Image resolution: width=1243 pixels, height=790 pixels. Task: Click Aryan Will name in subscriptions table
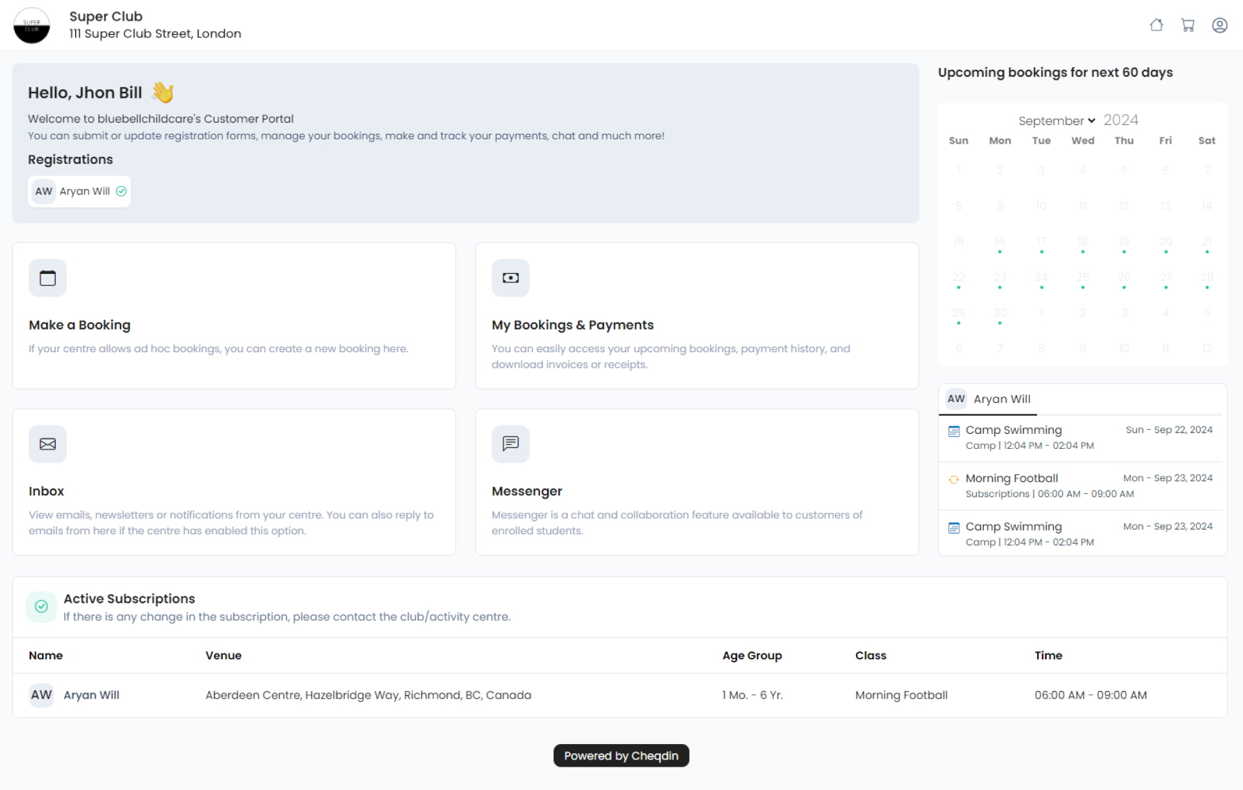click(91, 695)
